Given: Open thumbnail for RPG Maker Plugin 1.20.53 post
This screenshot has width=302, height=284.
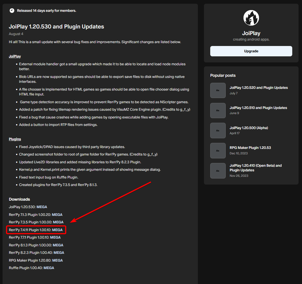Looking at the screenshot, I should tap(218, 151).
